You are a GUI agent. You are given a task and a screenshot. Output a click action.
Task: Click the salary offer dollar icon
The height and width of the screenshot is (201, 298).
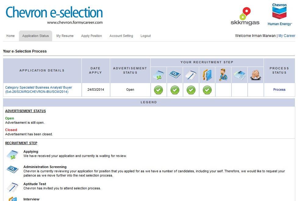pos(239,75)
